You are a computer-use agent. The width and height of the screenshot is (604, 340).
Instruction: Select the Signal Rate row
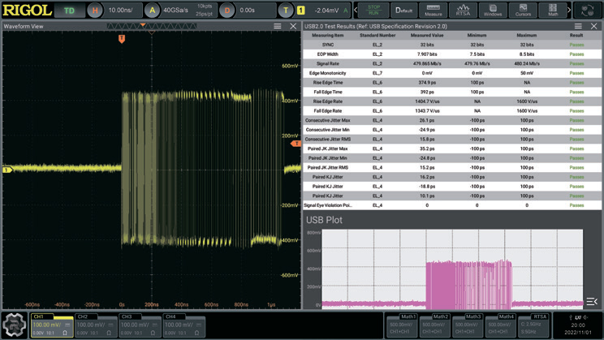[452, 63]
